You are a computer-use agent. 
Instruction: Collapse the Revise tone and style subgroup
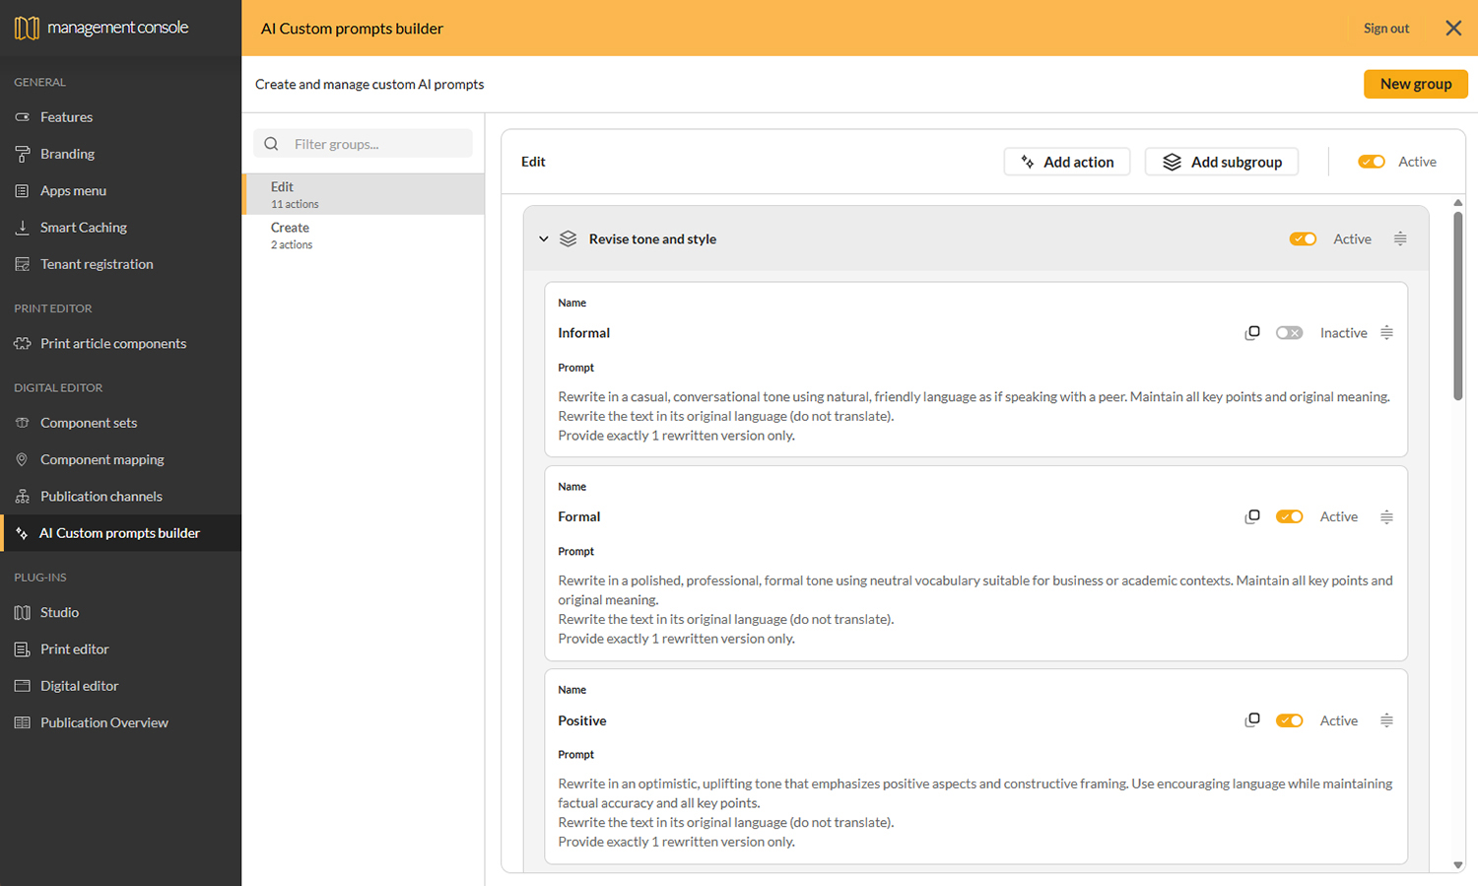(543, 239)
